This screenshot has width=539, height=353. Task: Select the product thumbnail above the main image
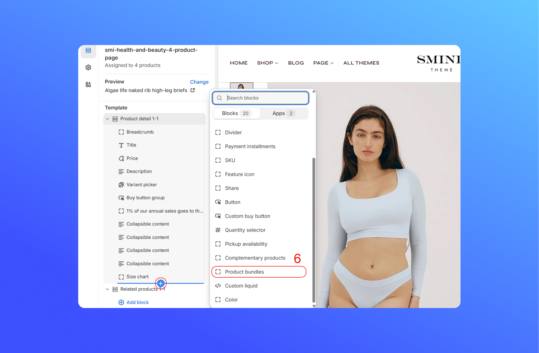tap(241, 85)
